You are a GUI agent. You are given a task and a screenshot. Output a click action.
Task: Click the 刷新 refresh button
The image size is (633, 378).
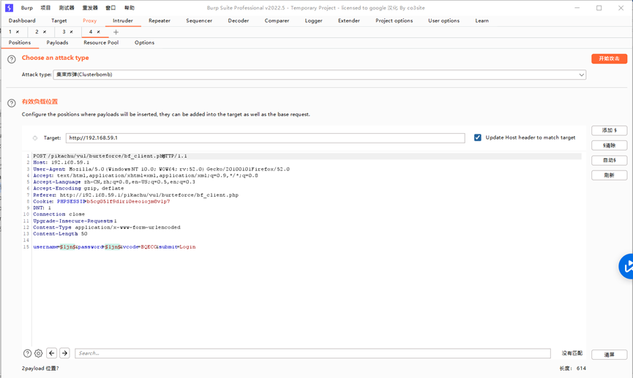(609, 175)
